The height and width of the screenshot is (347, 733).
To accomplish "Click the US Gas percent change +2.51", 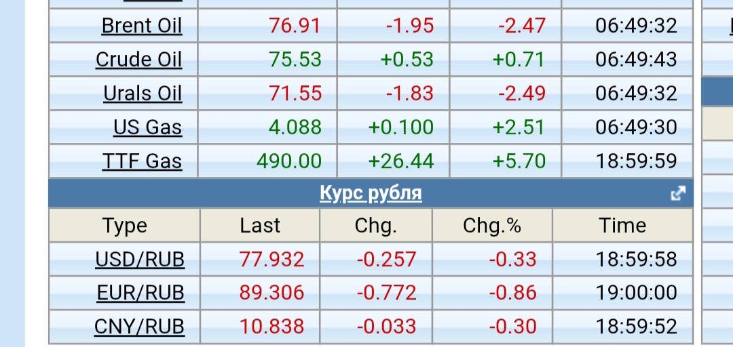I will pos(519,127).
